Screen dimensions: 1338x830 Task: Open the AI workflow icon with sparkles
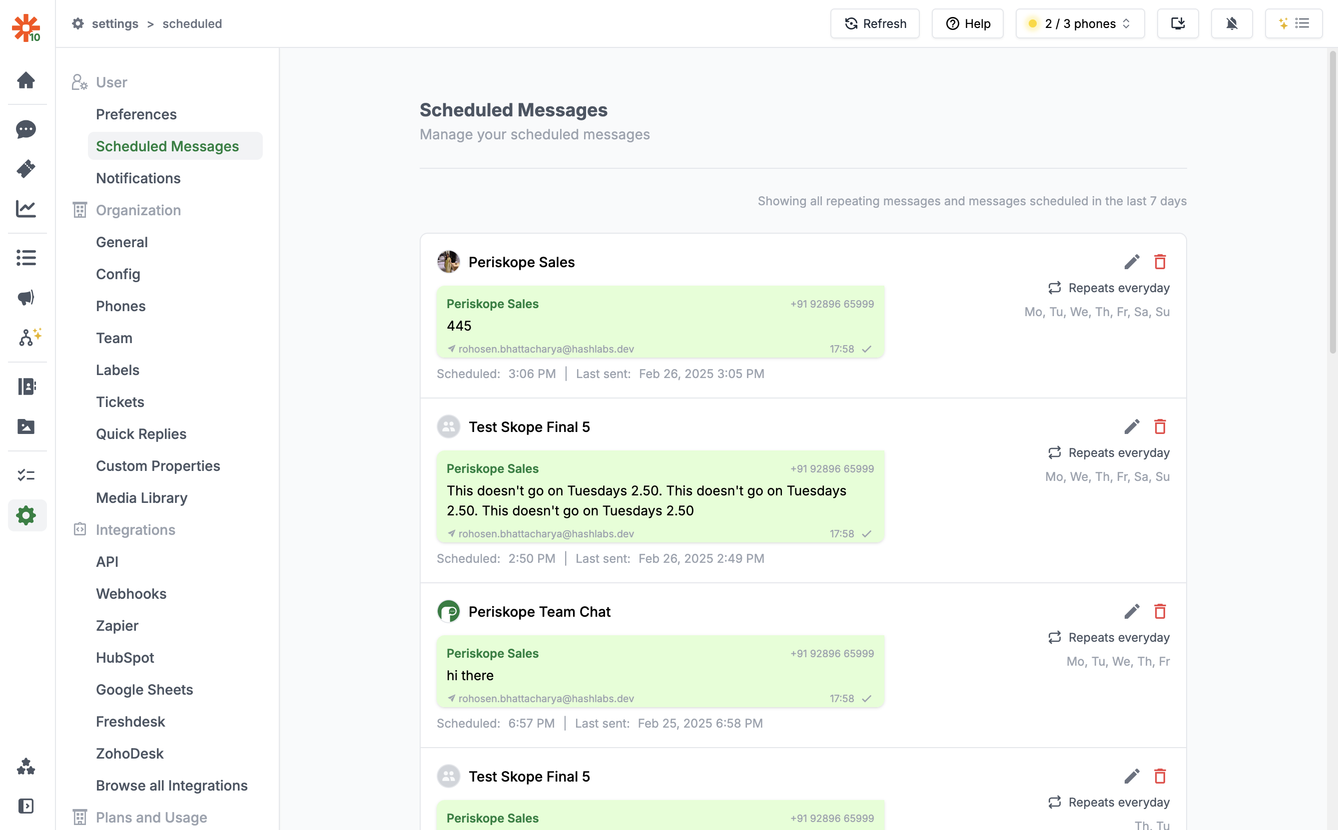click(x=29, y=337)
